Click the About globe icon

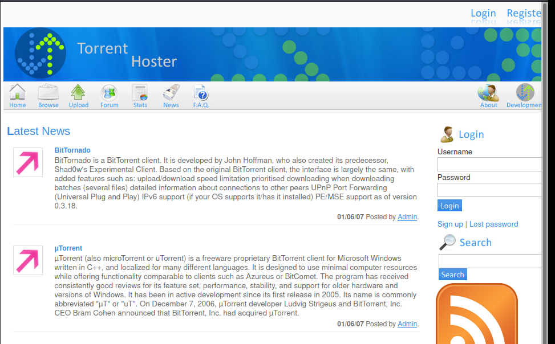pyautogui.click(x=488, y=93)
